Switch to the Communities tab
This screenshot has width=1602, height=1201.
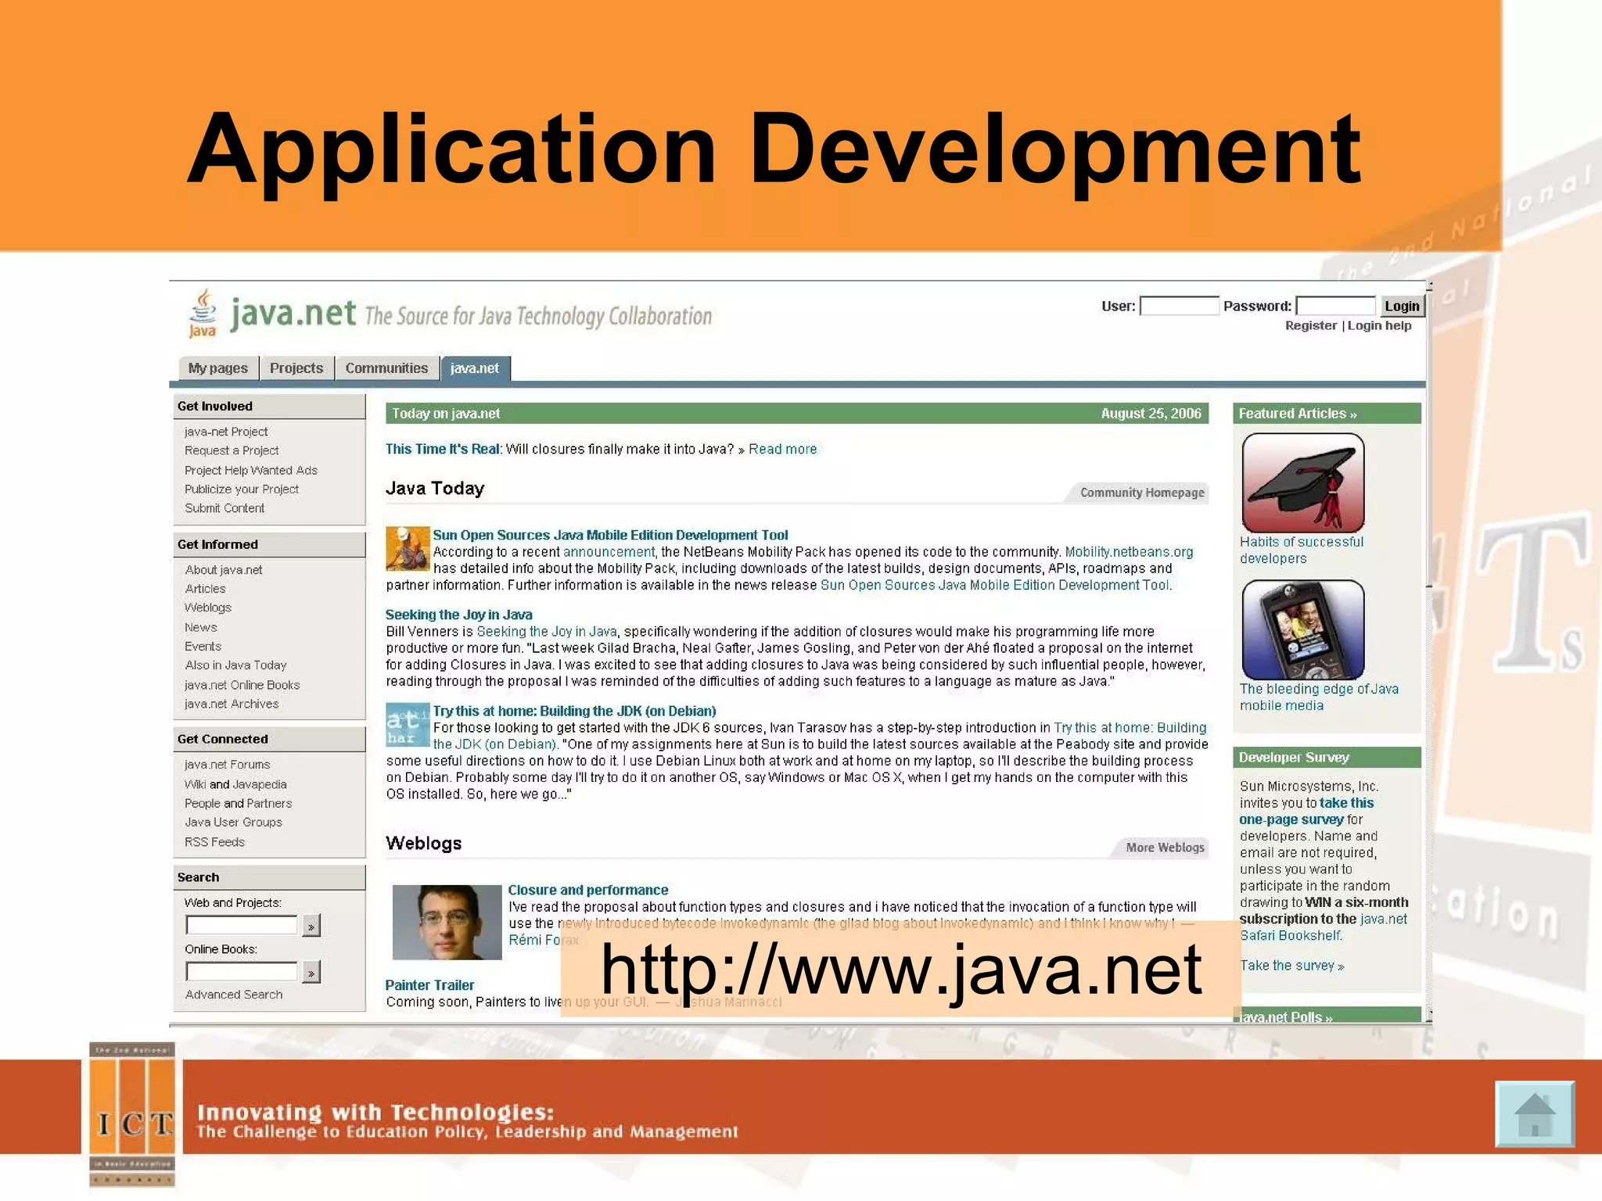386,368
